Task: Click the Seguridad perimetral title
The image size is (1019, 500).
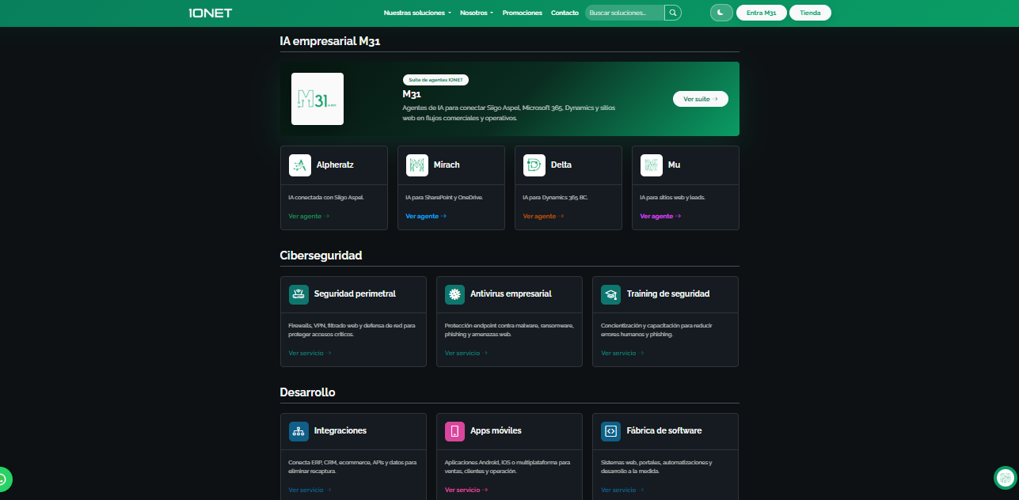Action: [x=355, y=294]
